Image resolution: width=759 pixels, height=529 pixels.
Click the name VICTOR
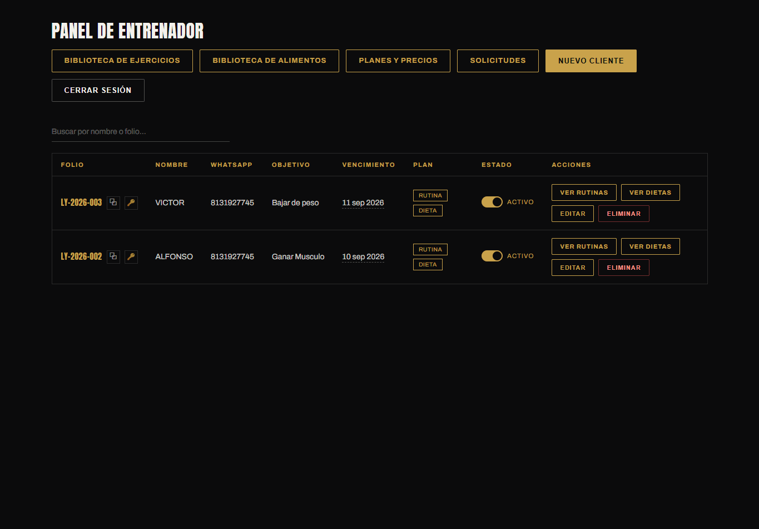click(x=170, y=202)
